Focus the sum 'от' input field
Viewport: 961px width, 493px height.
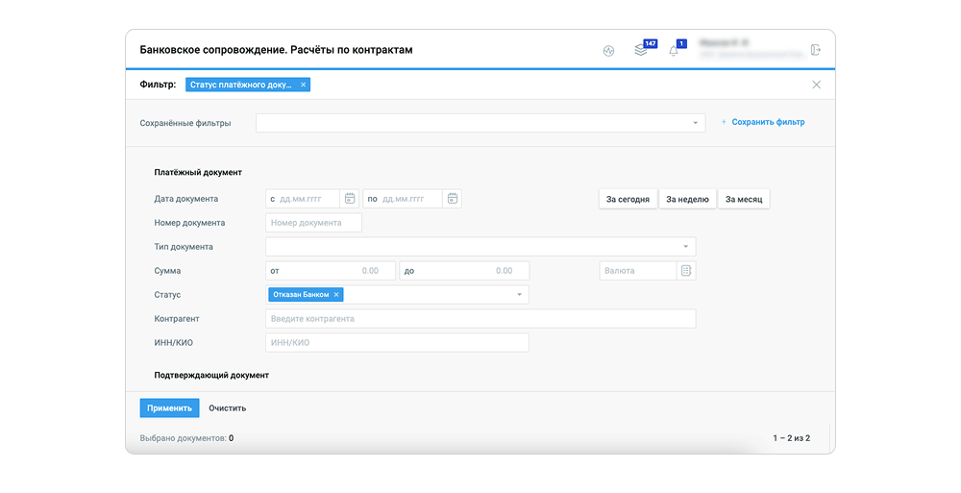(331, 270)
